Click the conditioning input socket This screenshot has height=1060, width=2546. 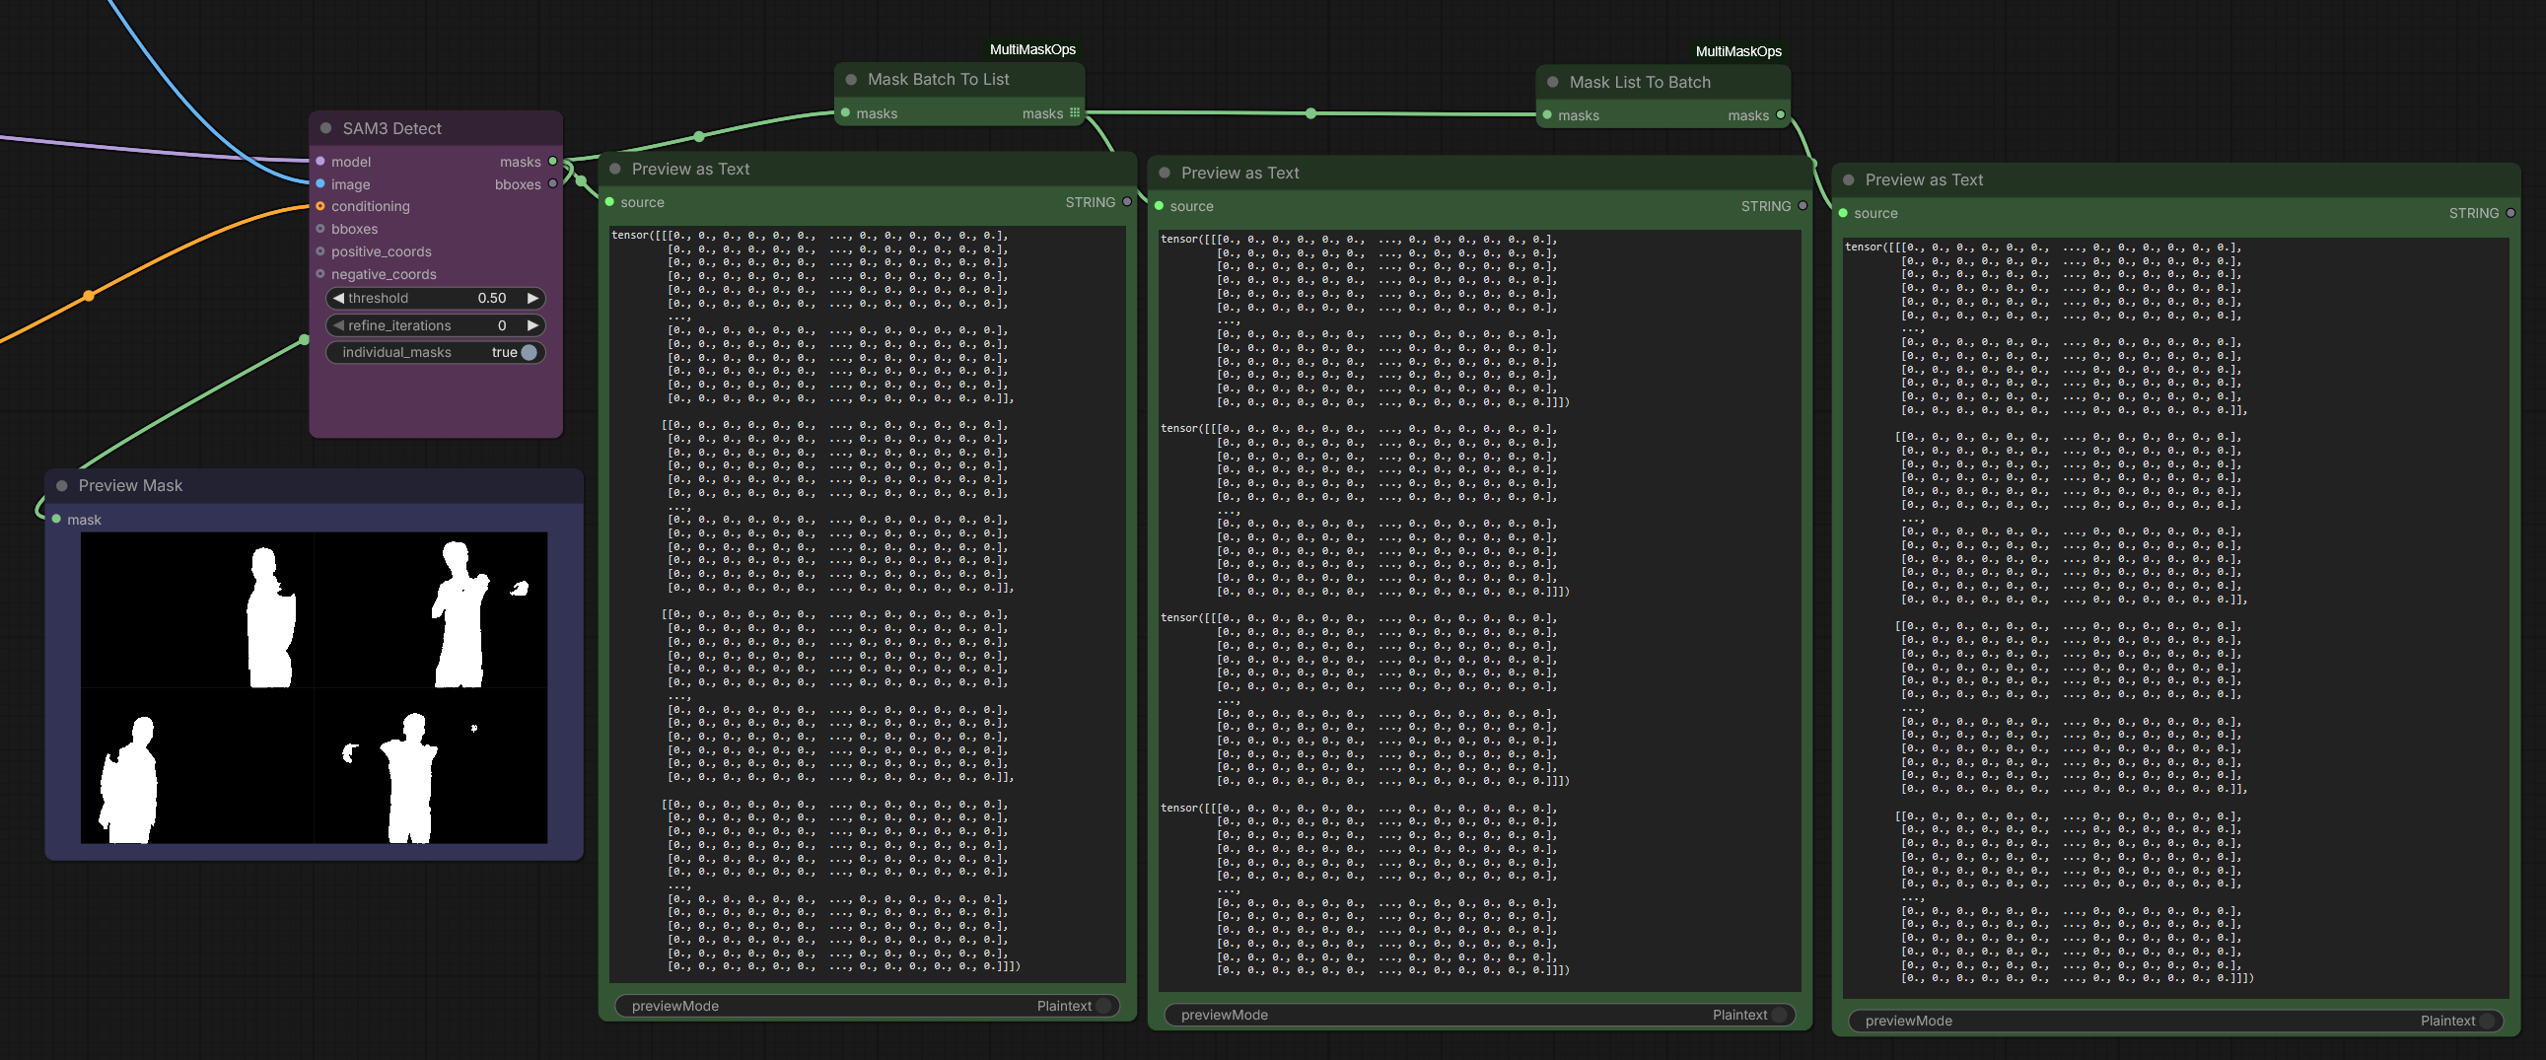point(320,205)
